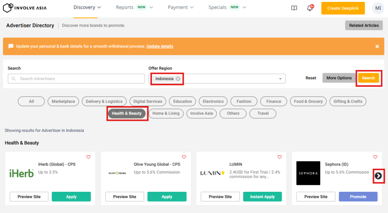
Task: Favorite Olive Young Global with the heart
Action: tap(184, 157)
